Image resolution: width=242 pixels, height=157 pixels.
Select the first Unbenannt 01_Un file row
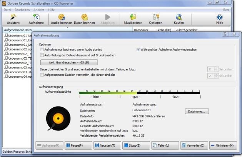point(18,35)
